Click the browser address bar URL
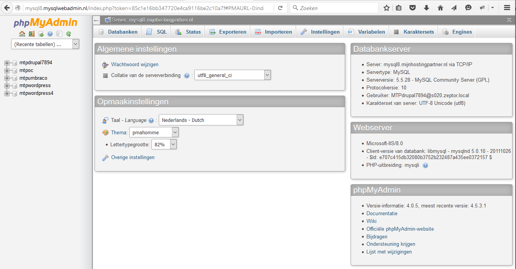 click(144, 8)
